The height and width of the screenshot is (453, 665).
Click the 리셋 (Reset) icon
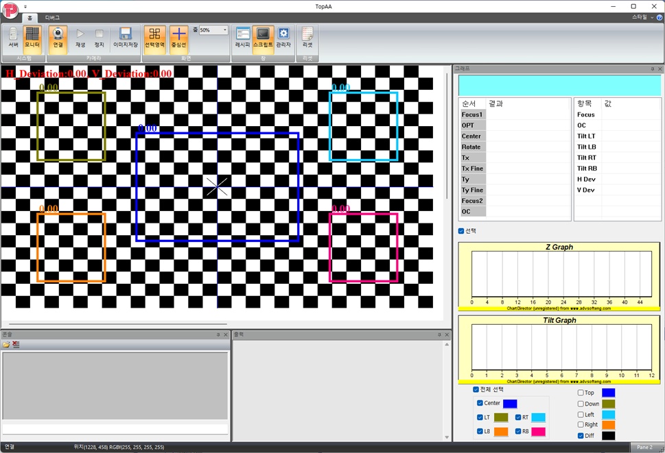(307, 38)
